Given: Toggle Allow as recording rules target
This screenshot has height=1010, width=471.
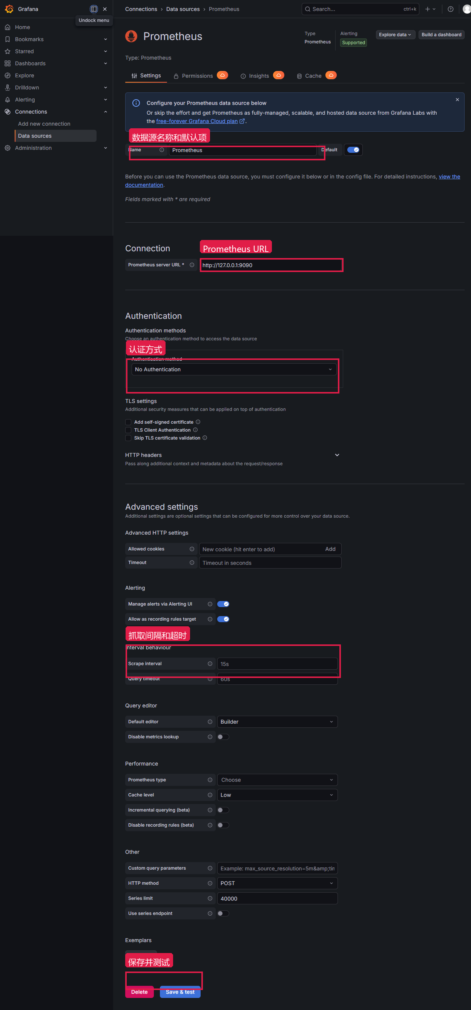Looking at the screenshot, I should coord(223,619).
